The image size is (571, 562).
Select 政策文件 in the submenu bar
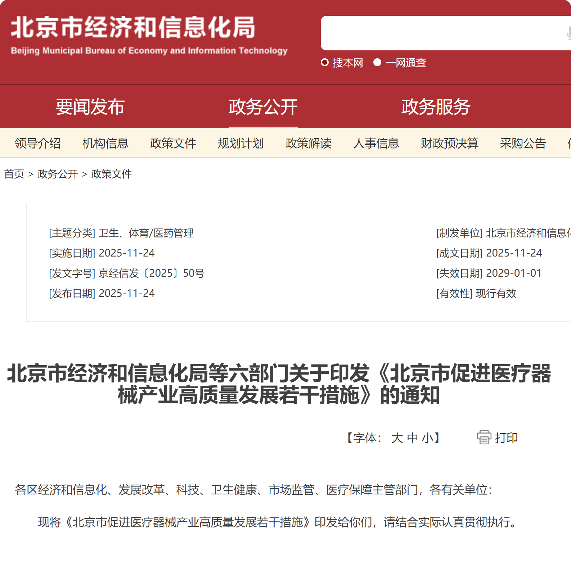pos(173,143)
